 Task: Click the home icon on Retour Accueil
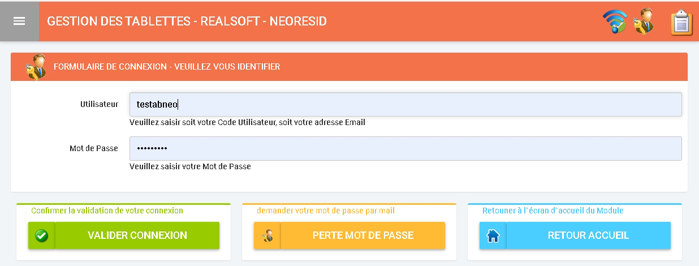493,235
